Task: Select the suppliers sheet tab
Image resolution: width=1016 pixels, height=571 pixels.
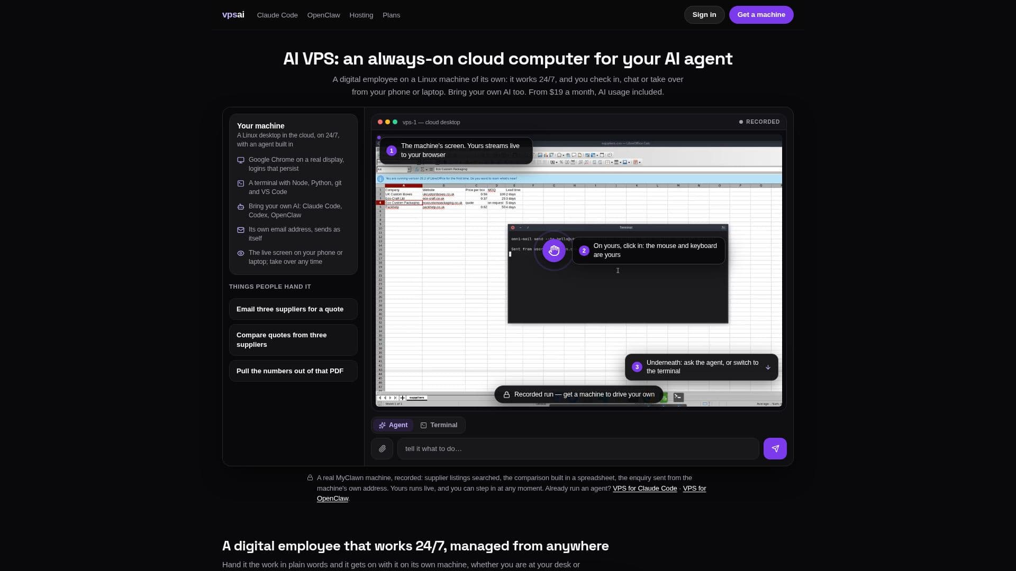Action: coord(417,398)
